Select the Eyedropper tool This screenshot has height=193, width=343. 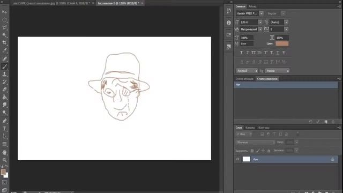pos(4,50)
